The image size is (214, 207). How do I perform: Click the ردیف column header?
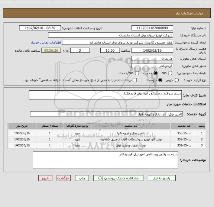(202, 126)
